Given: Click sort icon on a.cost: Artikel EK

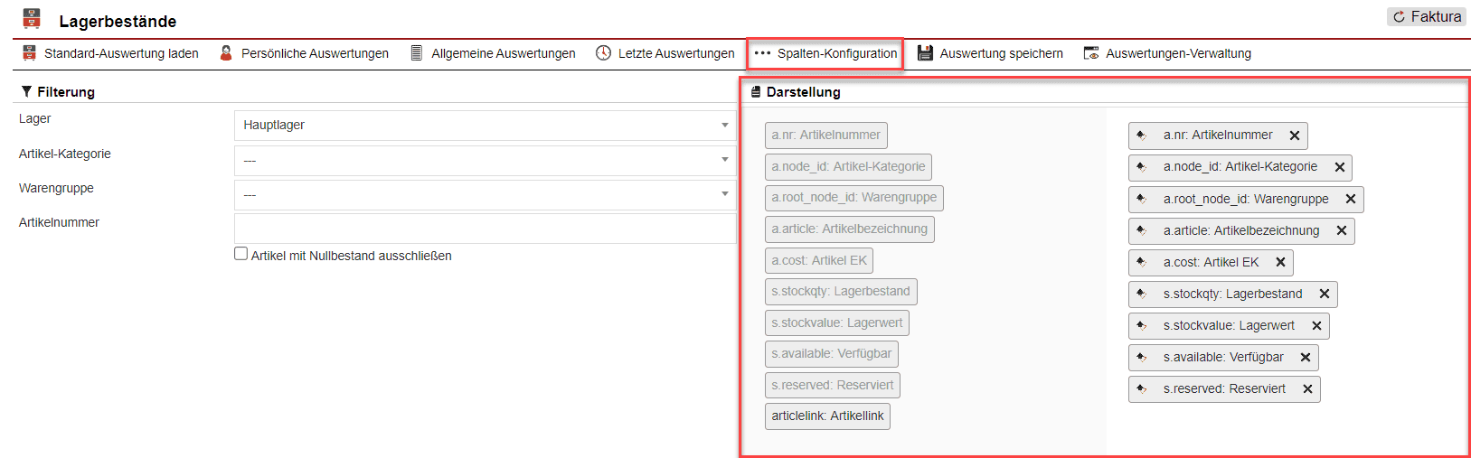Looking at the screenshot, I should [1142, 263].
